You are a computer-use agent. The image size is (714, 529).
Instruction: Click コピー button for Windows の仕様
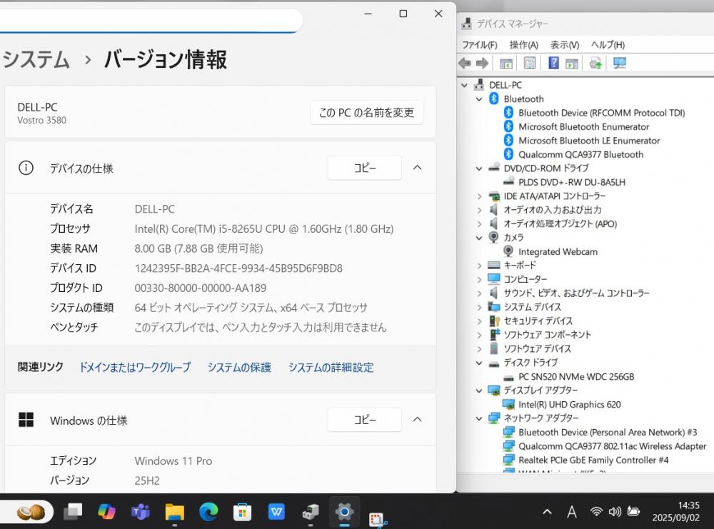coord(365,420)
